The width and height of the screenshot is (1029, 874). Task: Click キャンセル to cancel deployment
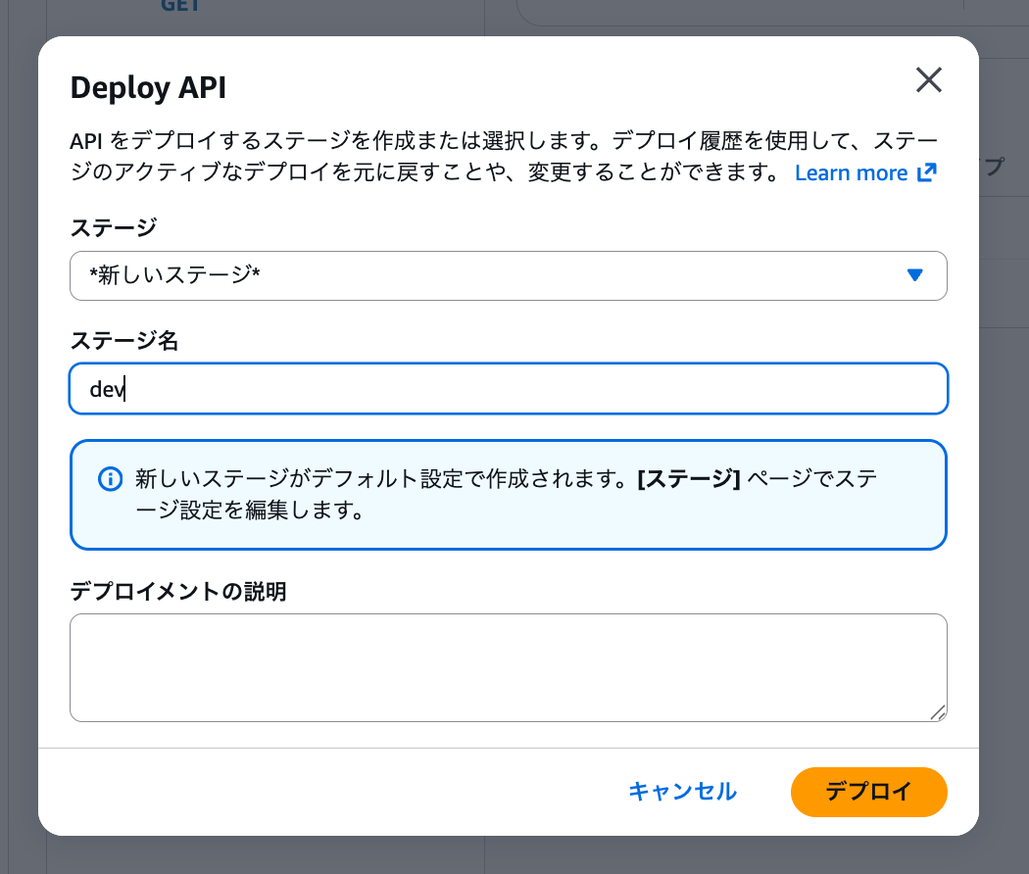tap(682, 792)
